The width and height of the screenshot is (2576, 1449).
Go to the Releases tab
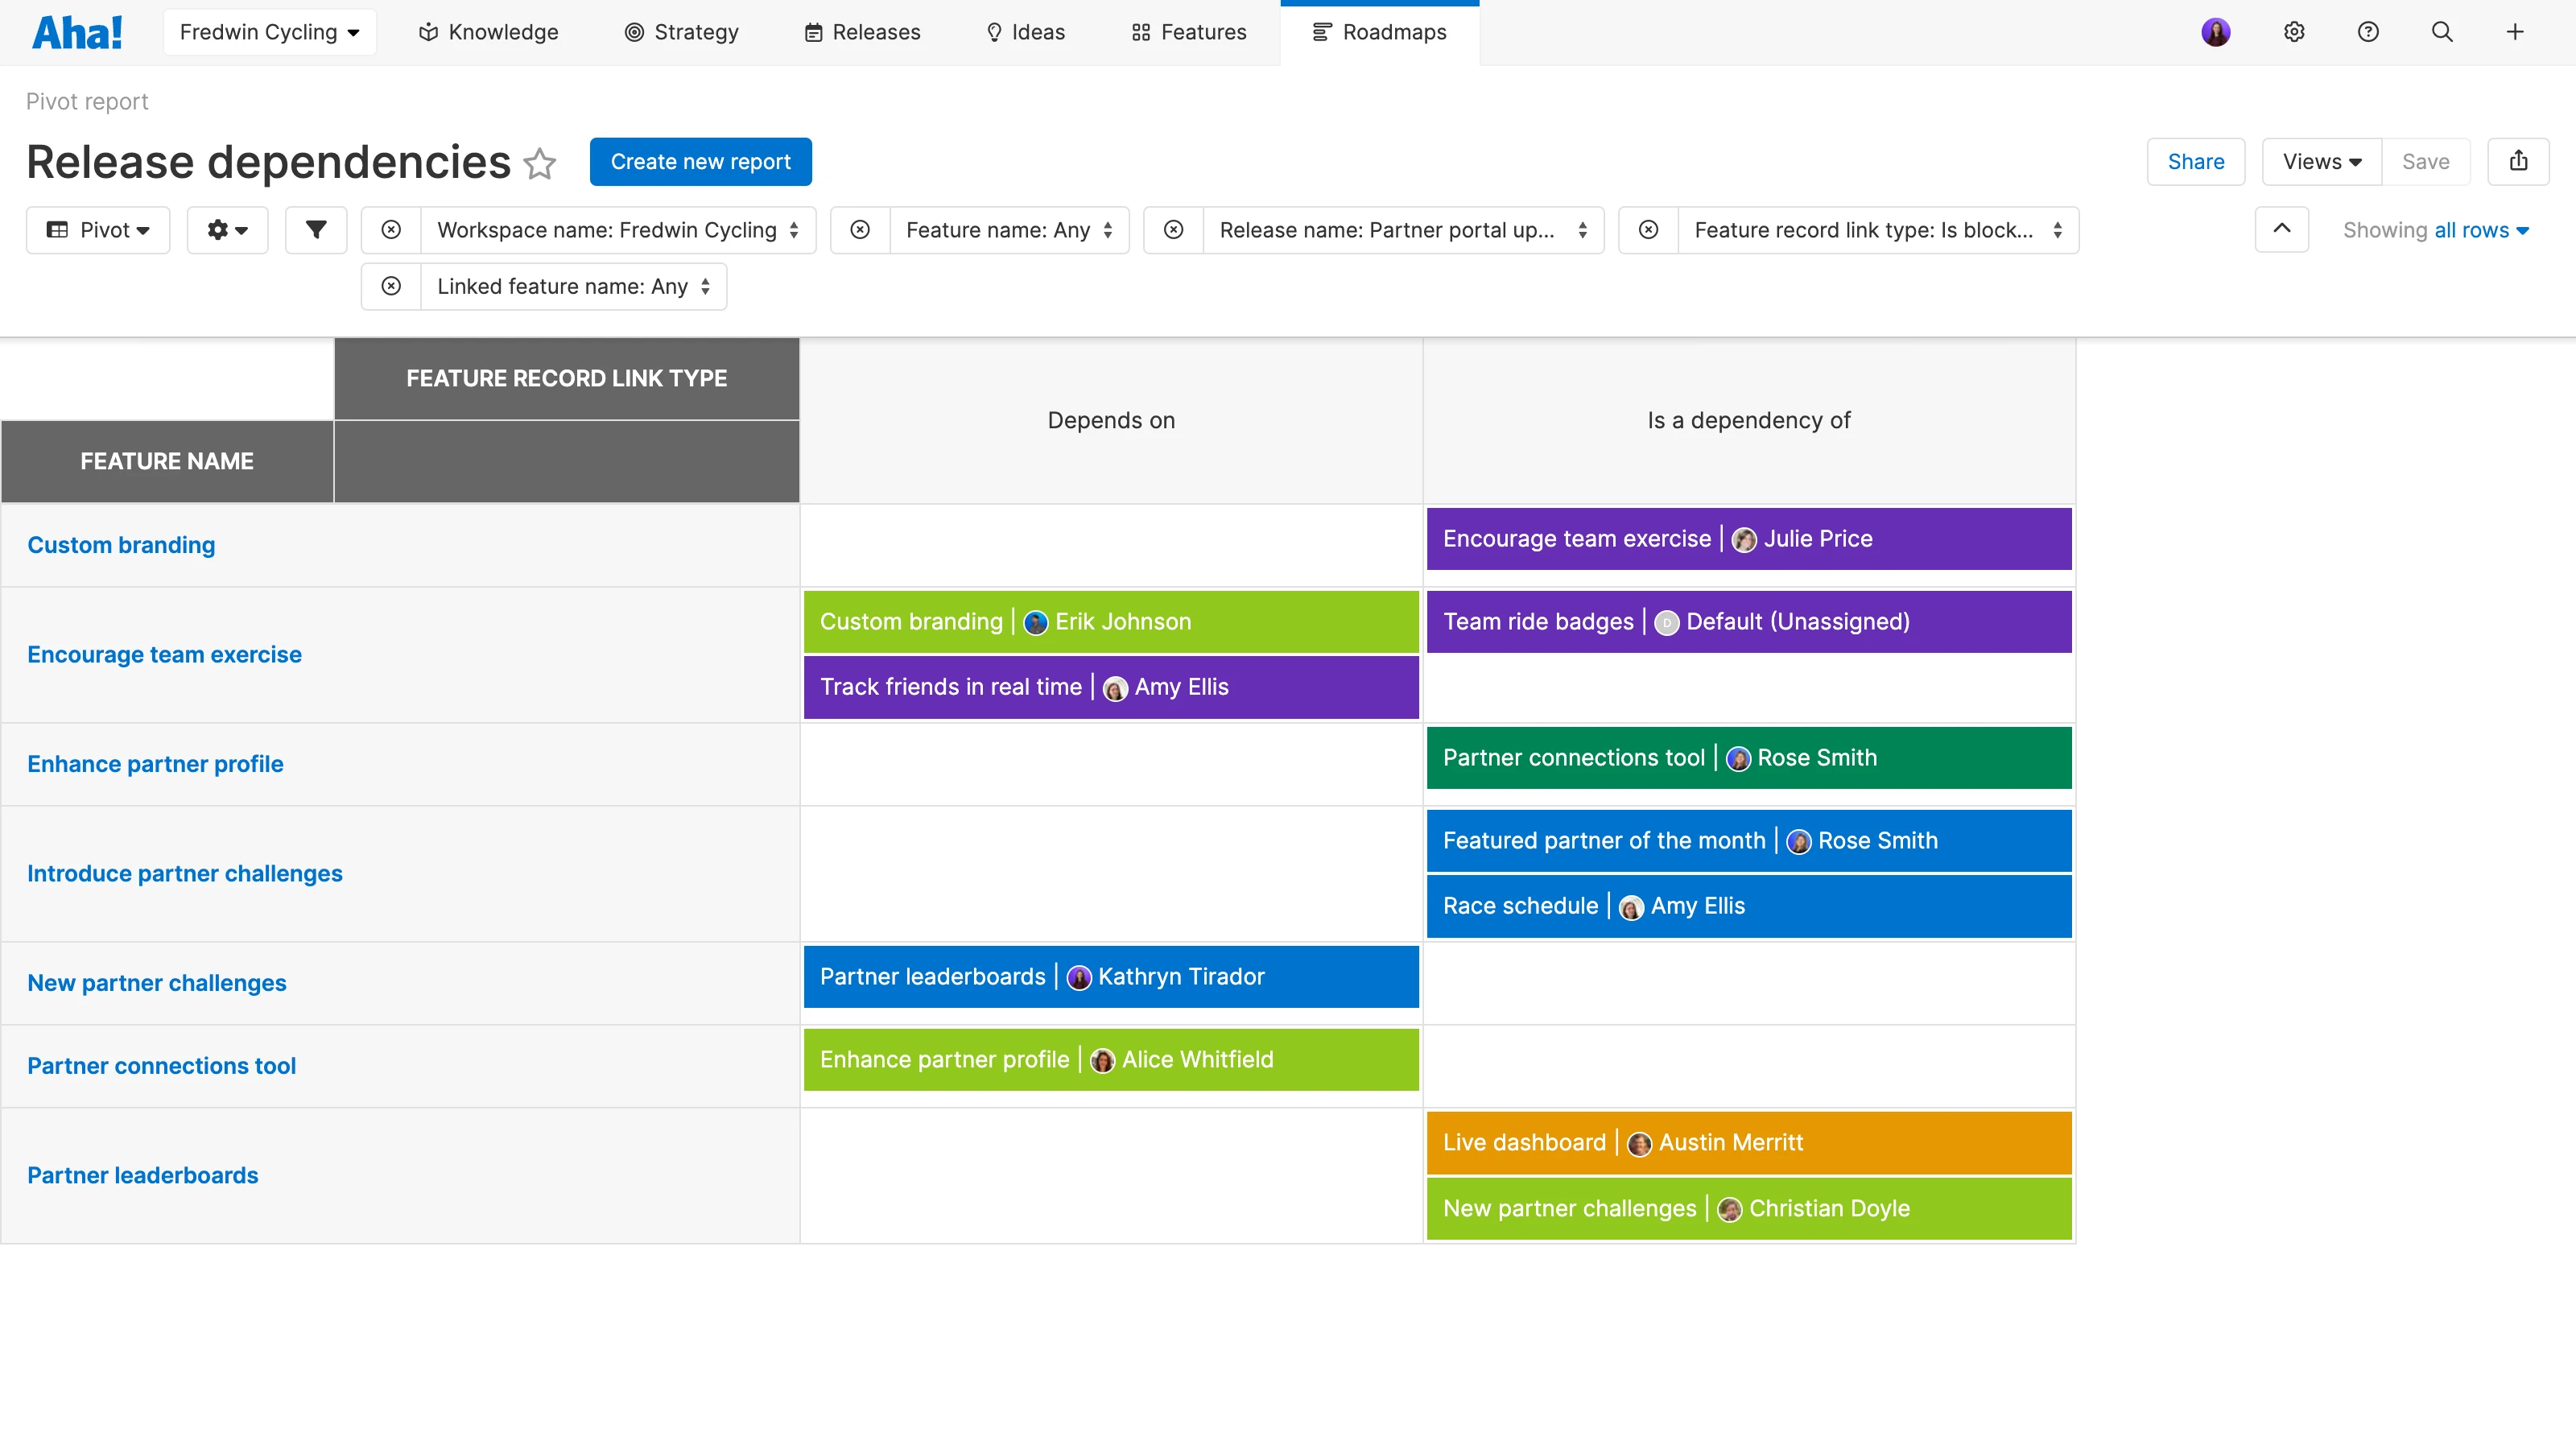(x=862, y=32)
